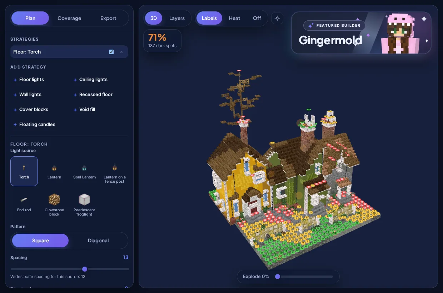Switch to the Plan tab
Image resolution: width=443 pixels, height=293 pixels.
point(30,18)
